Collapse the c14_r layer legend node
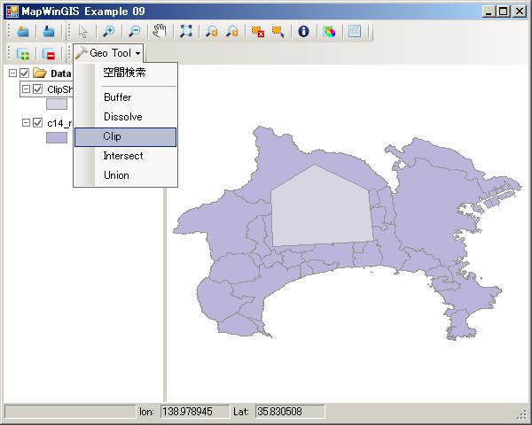 point(25,123)
